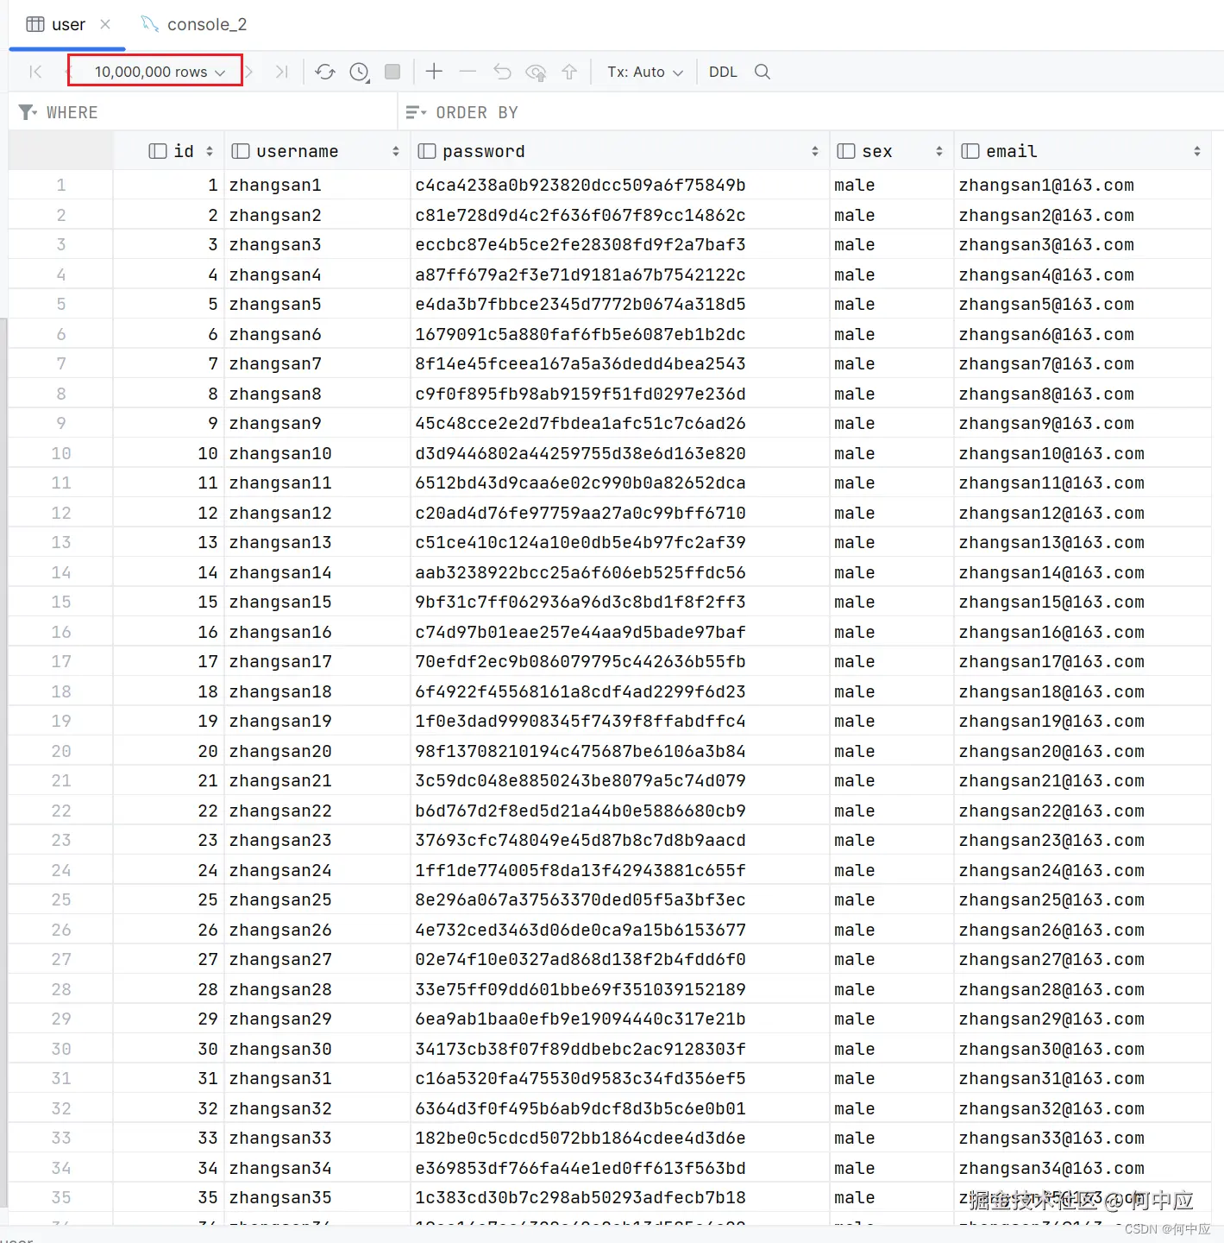Click the zhangsan12 username cell
This screenshot has width=1224, height=1243.
317,513
